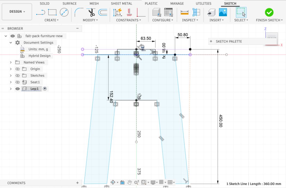The height and width of the screenshot is (188, 286).
Task: Open Grid and Snaps settings icon
Action: pyautogui.click(x=161, y=182)
